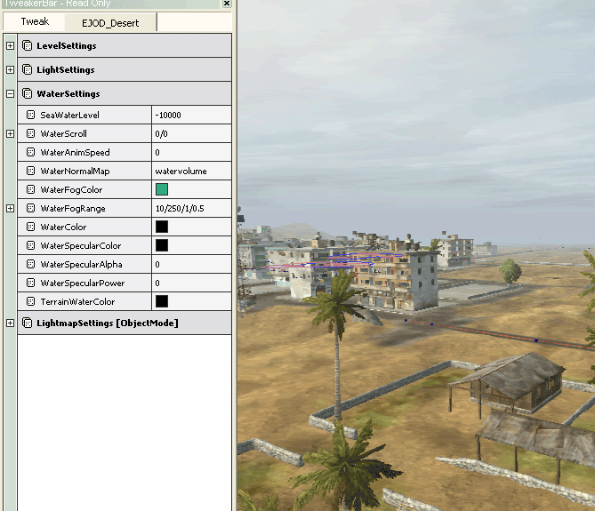
Task: Open the green WaterFogColor swatch
Action: pyautogui.click(x=162, y=189)
